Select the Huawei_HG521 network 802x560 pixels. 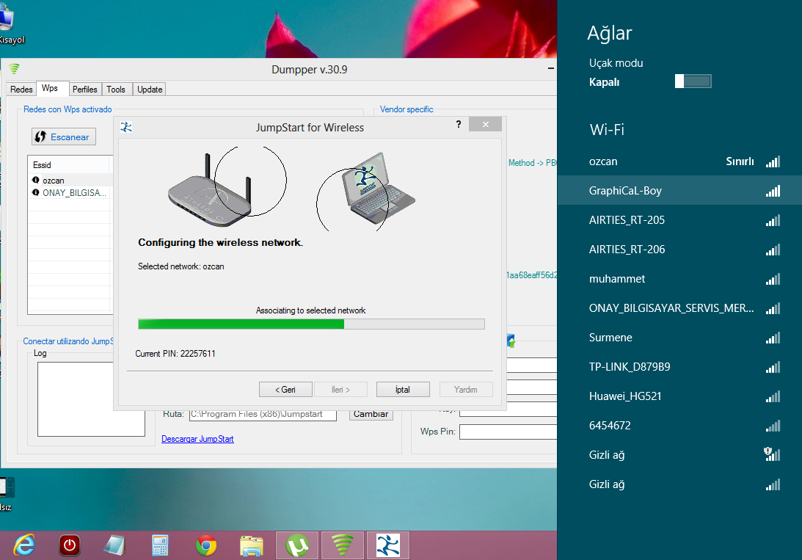pyautogui.click(x=679, y=396)
